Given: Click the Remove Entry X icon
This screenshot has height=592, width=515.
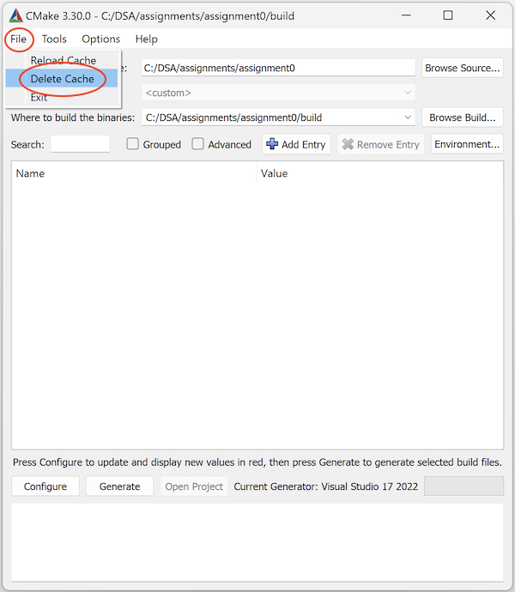Looking at the screenshot, I should tap(348, 144).
